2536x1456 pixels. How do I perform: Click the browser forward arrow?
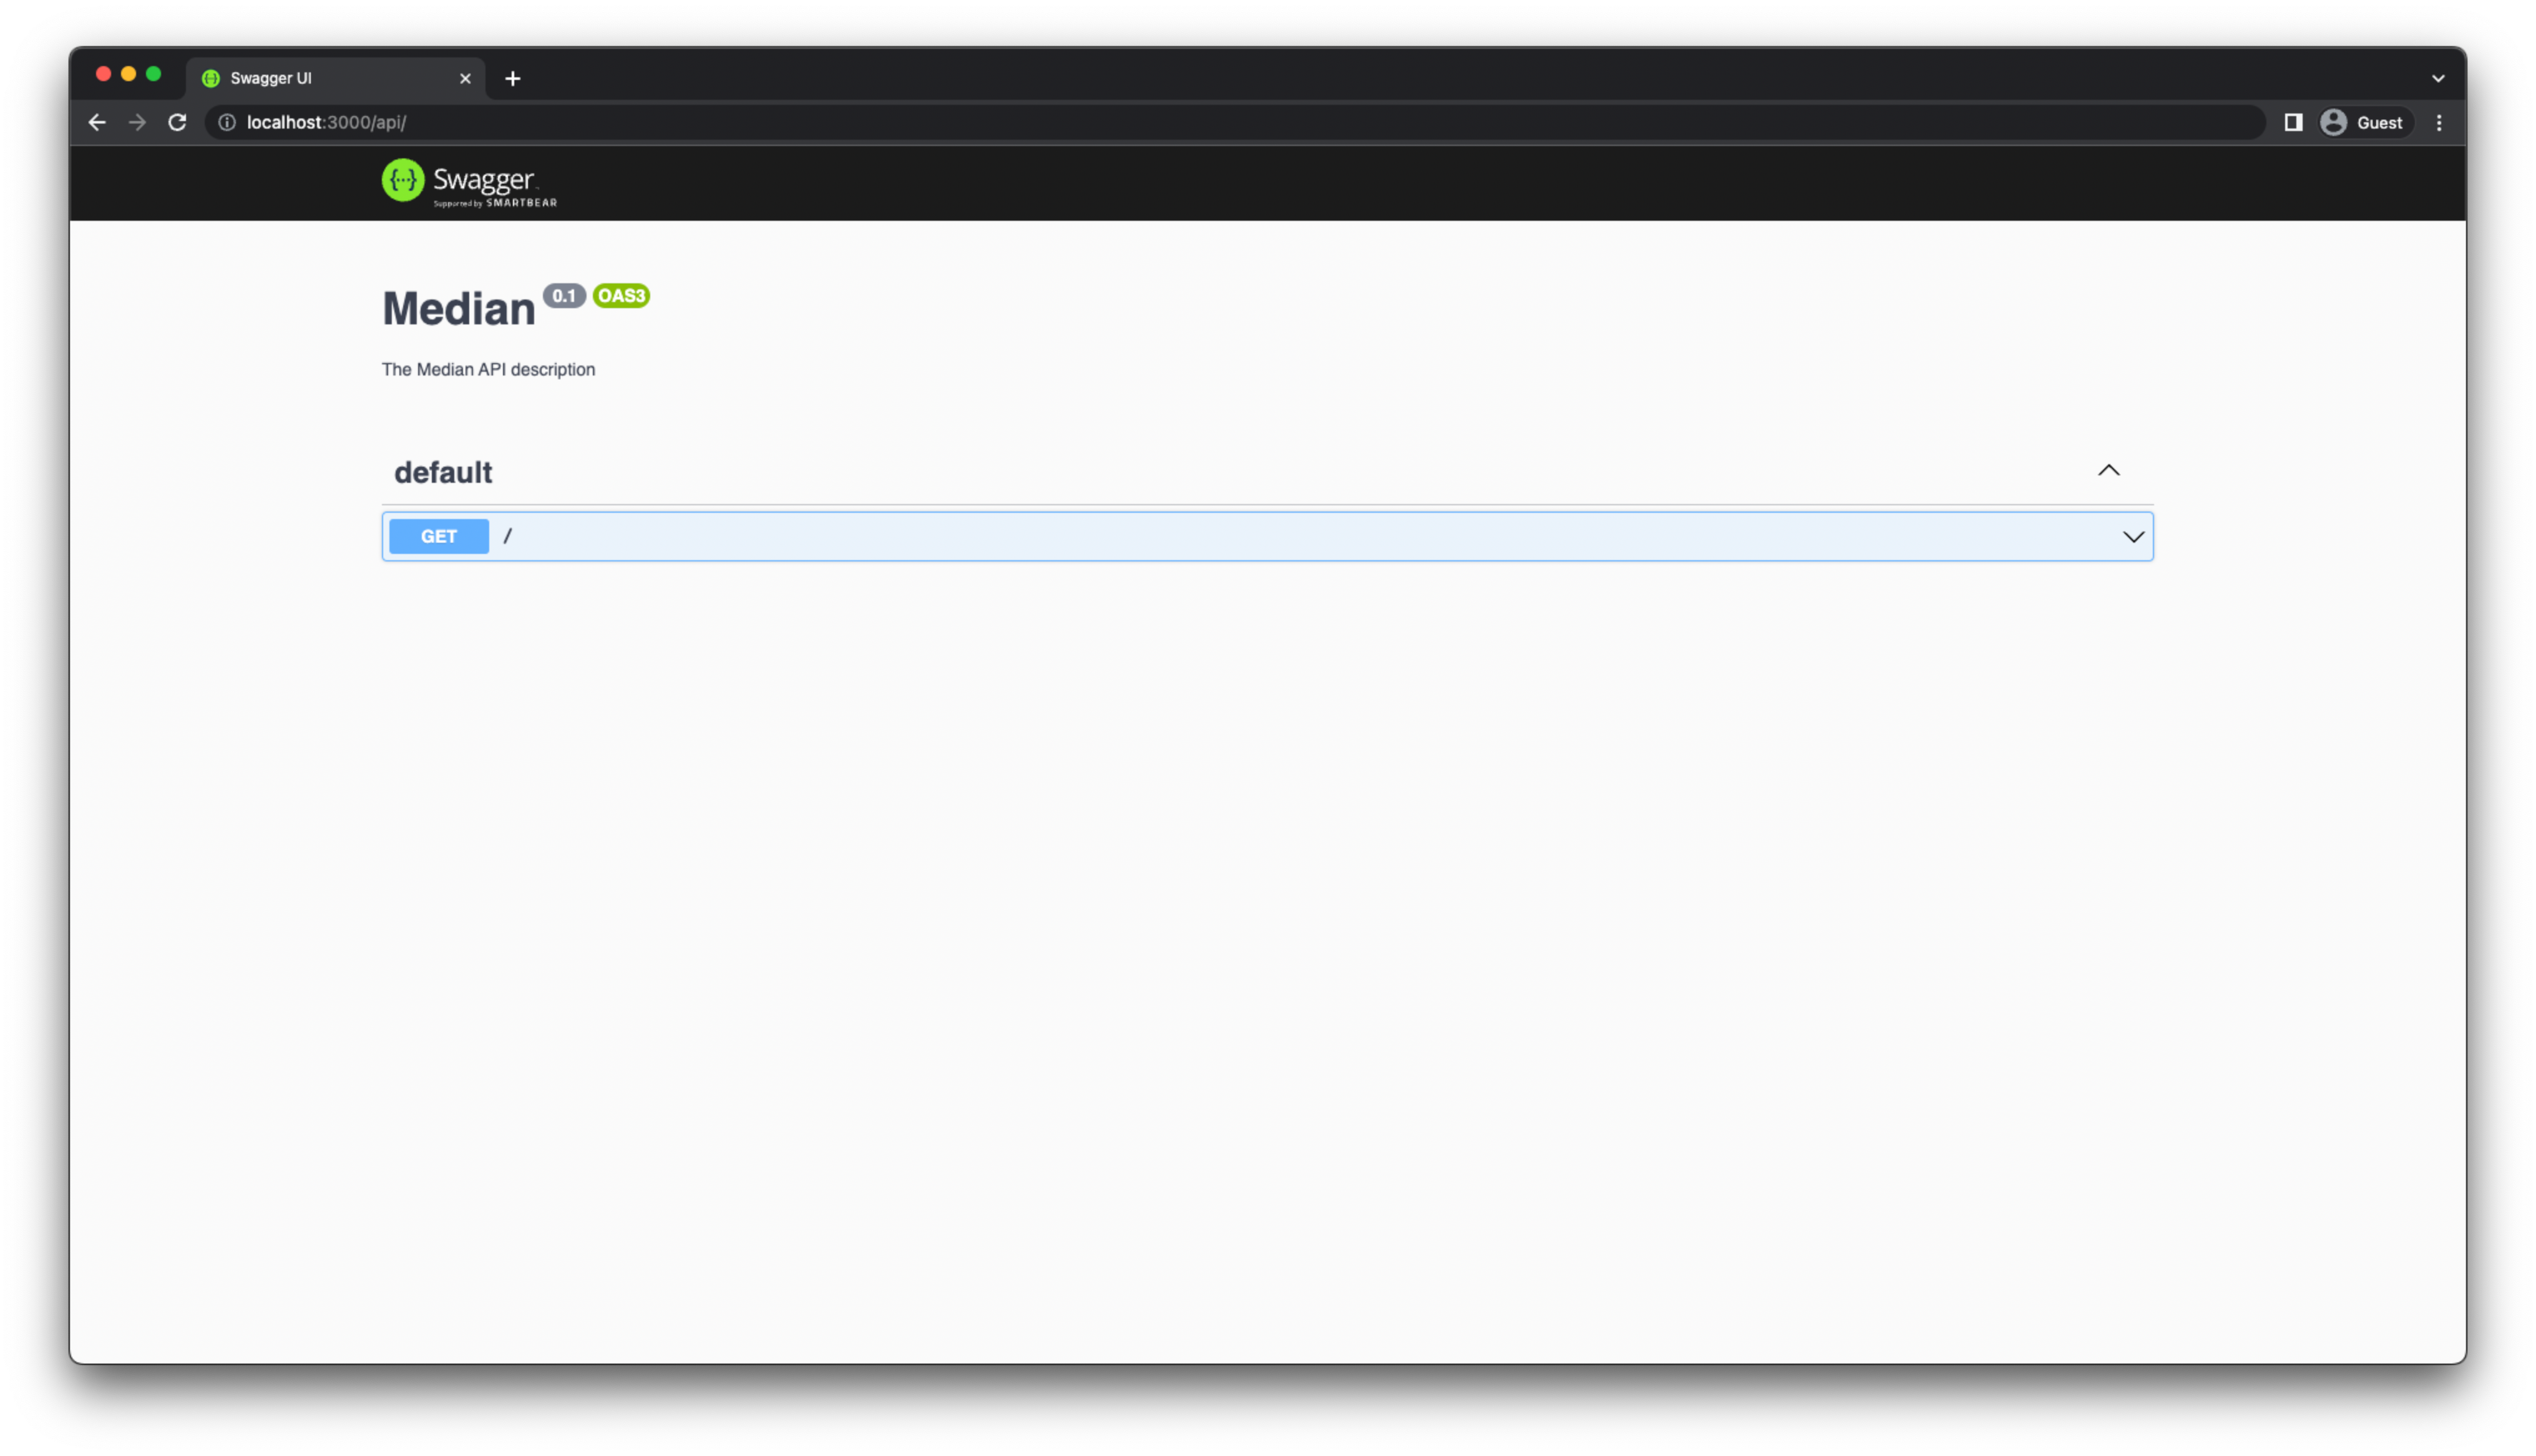pos(137,122)
